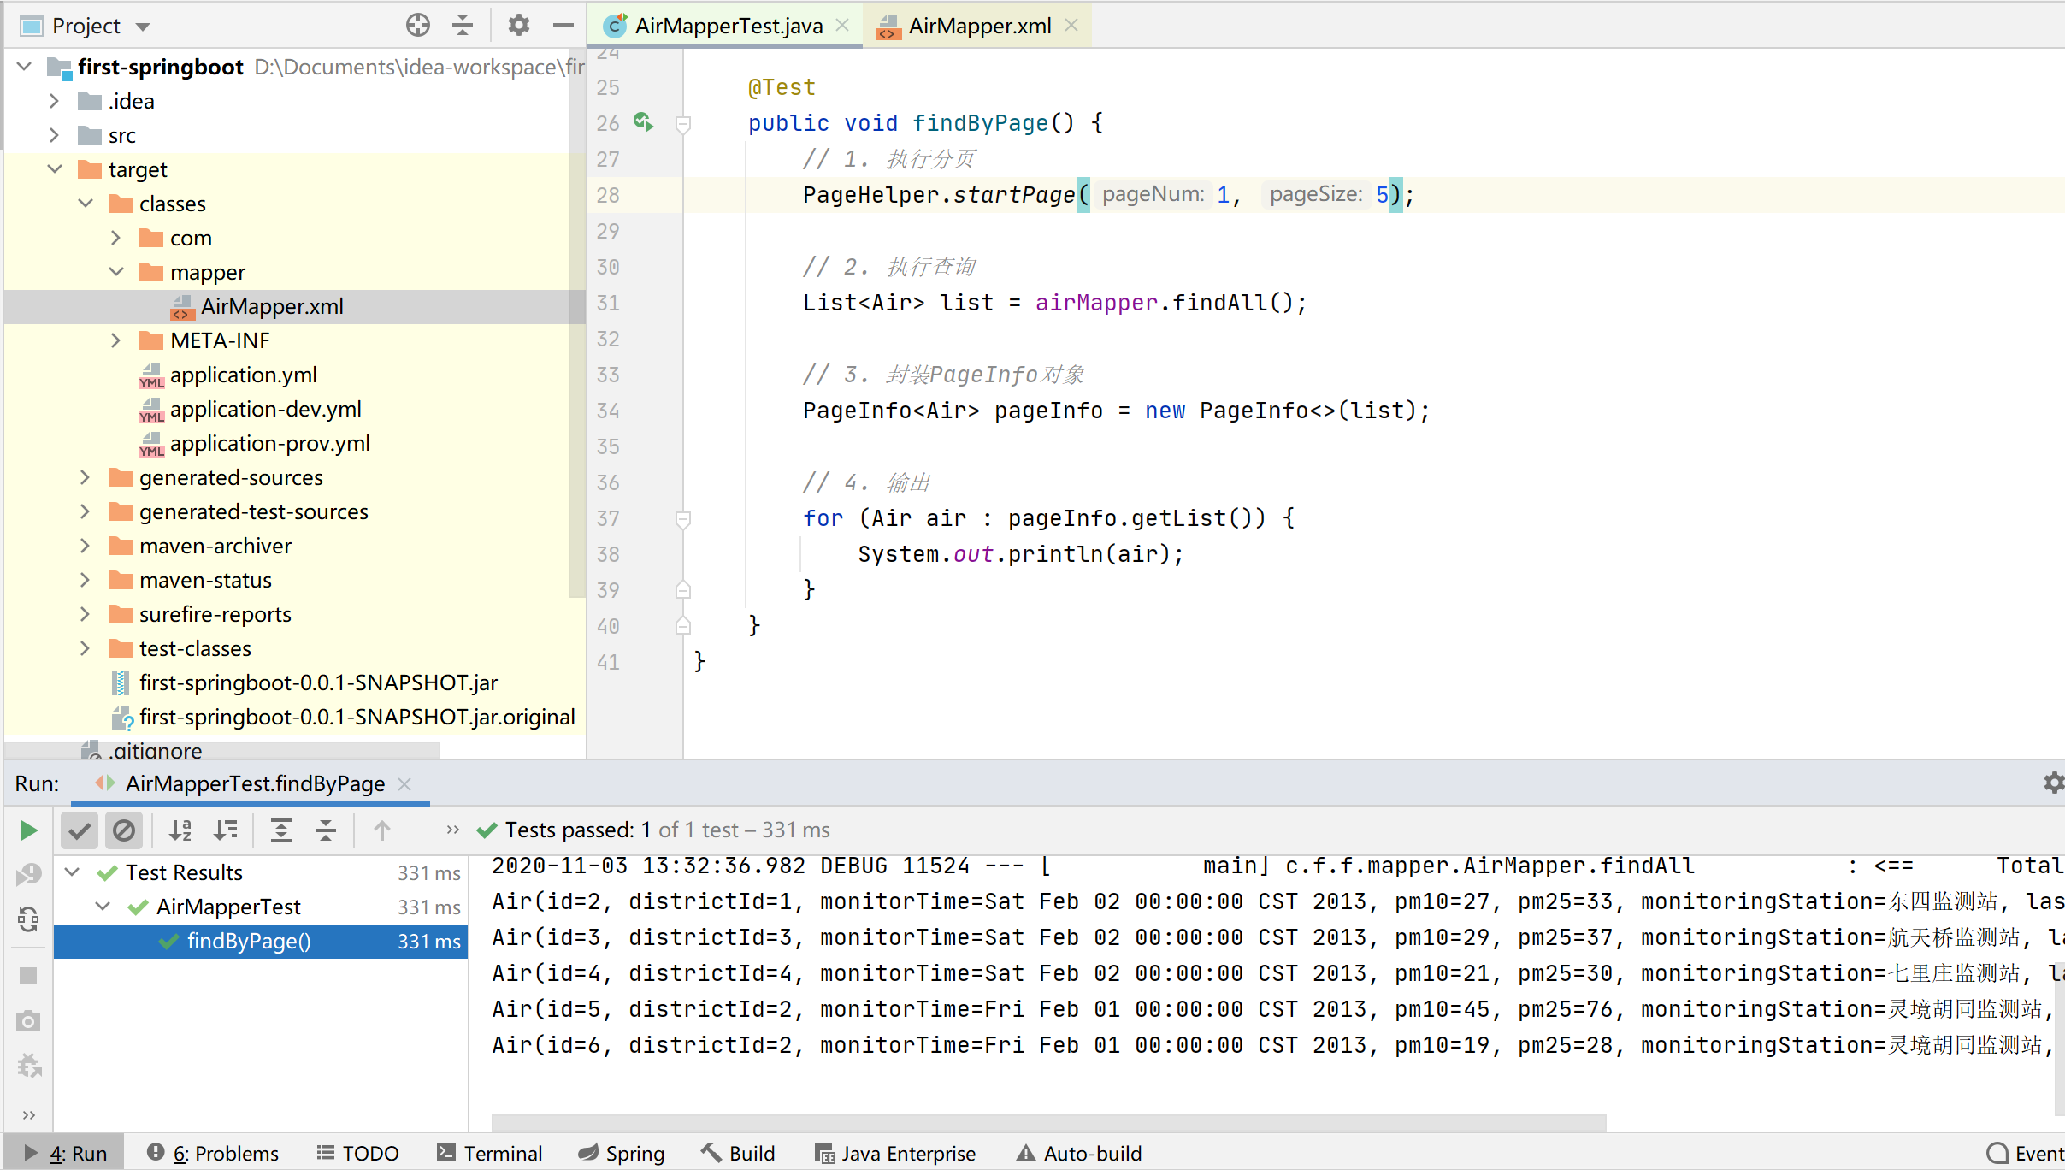
Task: Click the console horizontal scrollbar
Action: click(1048, 1122)
